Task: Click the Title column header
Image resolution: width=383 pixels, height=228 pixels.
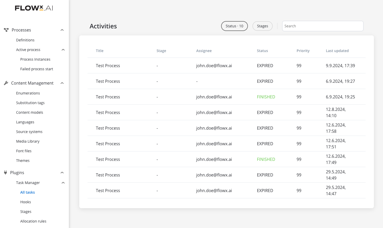Action: (100, 51)
